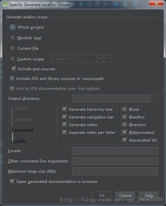Close the JavaDoc Scope dialog

156,3
